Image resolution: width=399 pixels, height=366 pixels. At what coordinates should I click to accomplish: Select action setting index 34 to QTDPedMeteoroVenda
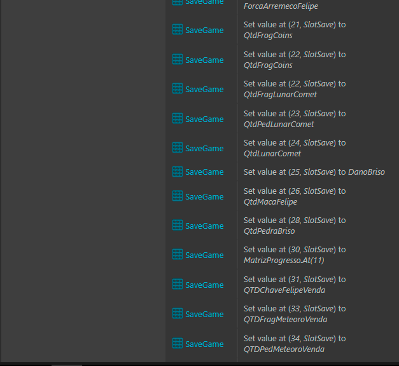(x=295, y=344)
